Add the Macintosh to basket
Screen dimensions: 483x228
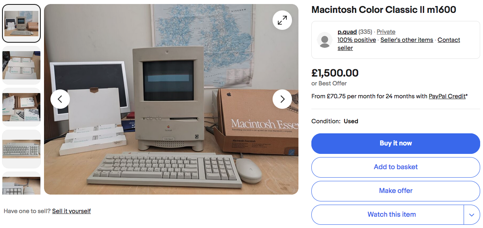395,167
